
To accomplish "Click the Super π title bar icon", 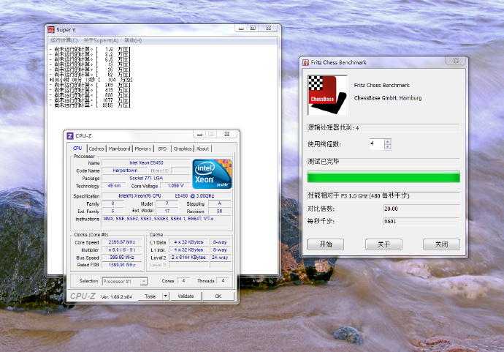I will (51, 30).
